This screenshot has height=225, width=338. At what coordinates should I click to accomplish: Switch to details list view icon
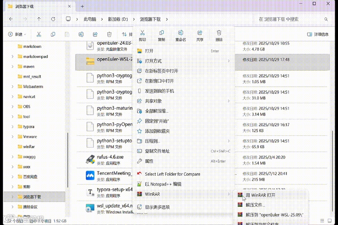[322, 221]
